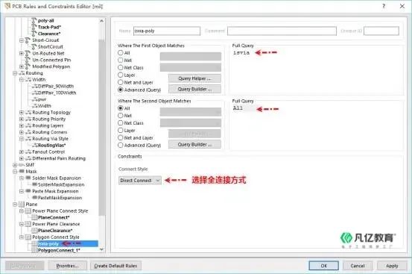This screenshot has width=412, height=274.
Task: Choose Net Class for first object
Action: pyautogui.click(x=121, y=68)
